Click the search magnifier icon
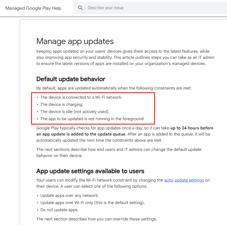The width and height of the screenshot is (227, 225). pyautogui.click(x=81, y=8)
